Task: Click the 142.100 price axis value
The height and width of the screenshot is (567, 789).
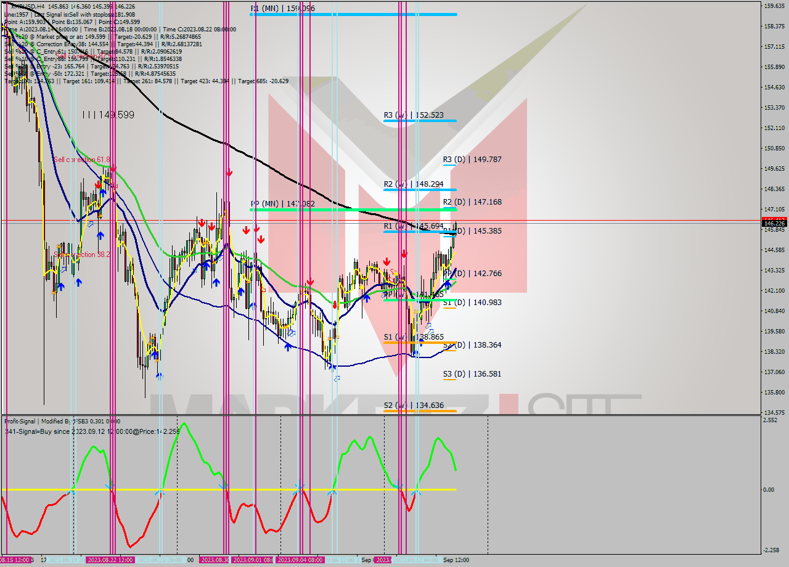Action: tap(774, 291)
